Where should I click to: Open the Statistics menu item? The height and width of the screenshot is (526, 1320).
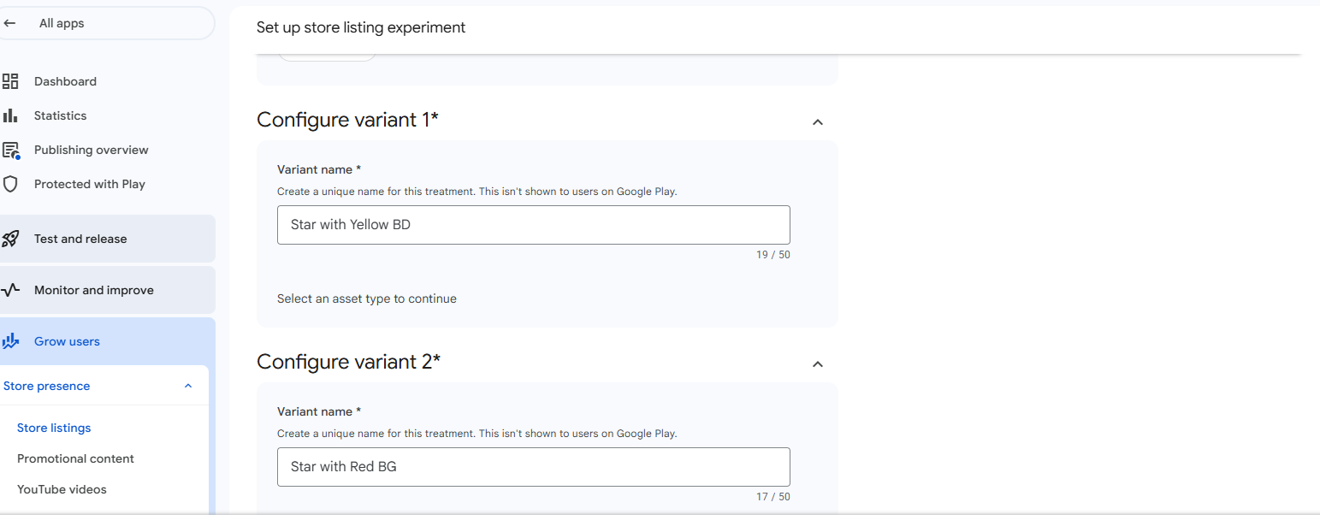click(x=60, y=115)
